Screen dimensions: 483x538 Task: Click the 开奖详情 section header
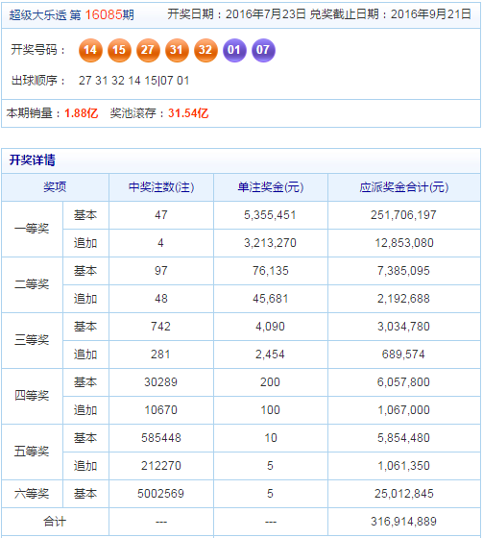pos(32,159)
